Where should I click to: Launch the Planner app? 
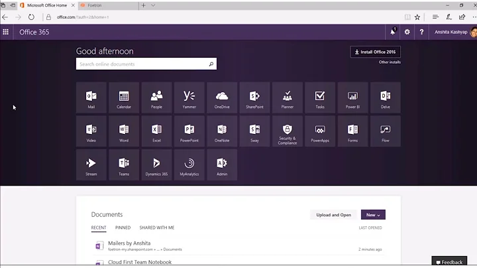pos(288,98)
